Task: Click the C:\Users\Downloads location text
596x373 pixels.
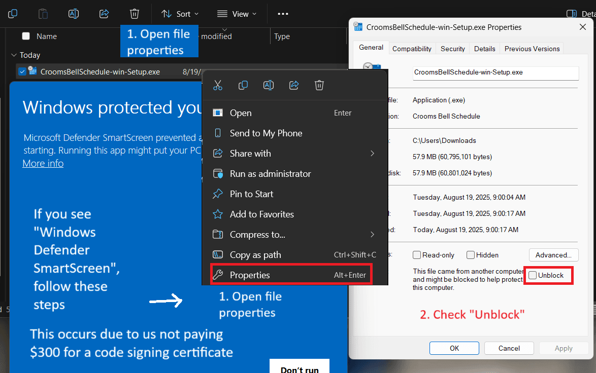Action: [x=444, y=140]
